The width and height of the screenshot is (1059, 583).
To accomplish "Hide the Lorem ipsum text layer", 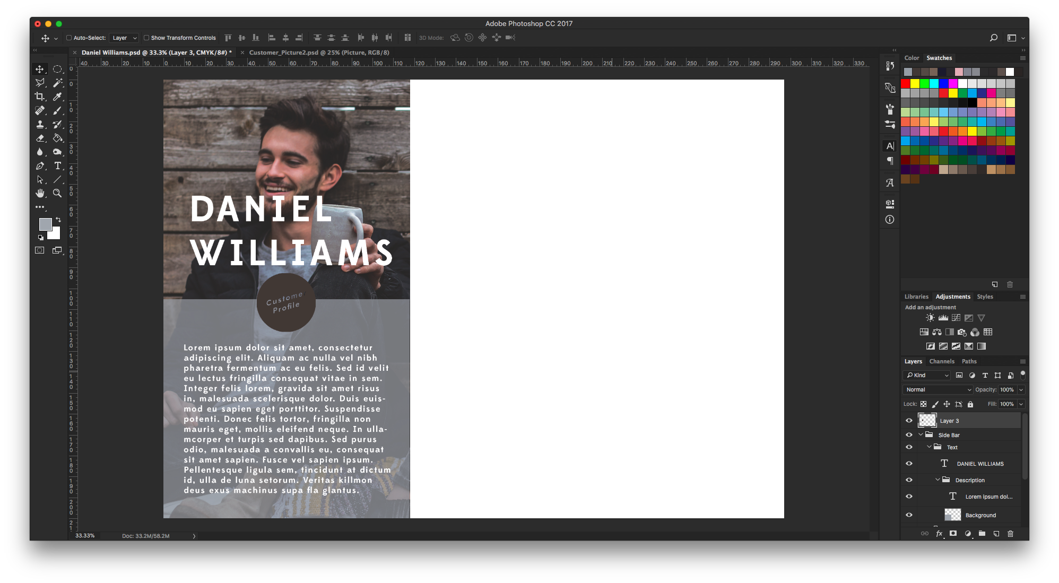I will pyautogui.click(x=909, y=497).
